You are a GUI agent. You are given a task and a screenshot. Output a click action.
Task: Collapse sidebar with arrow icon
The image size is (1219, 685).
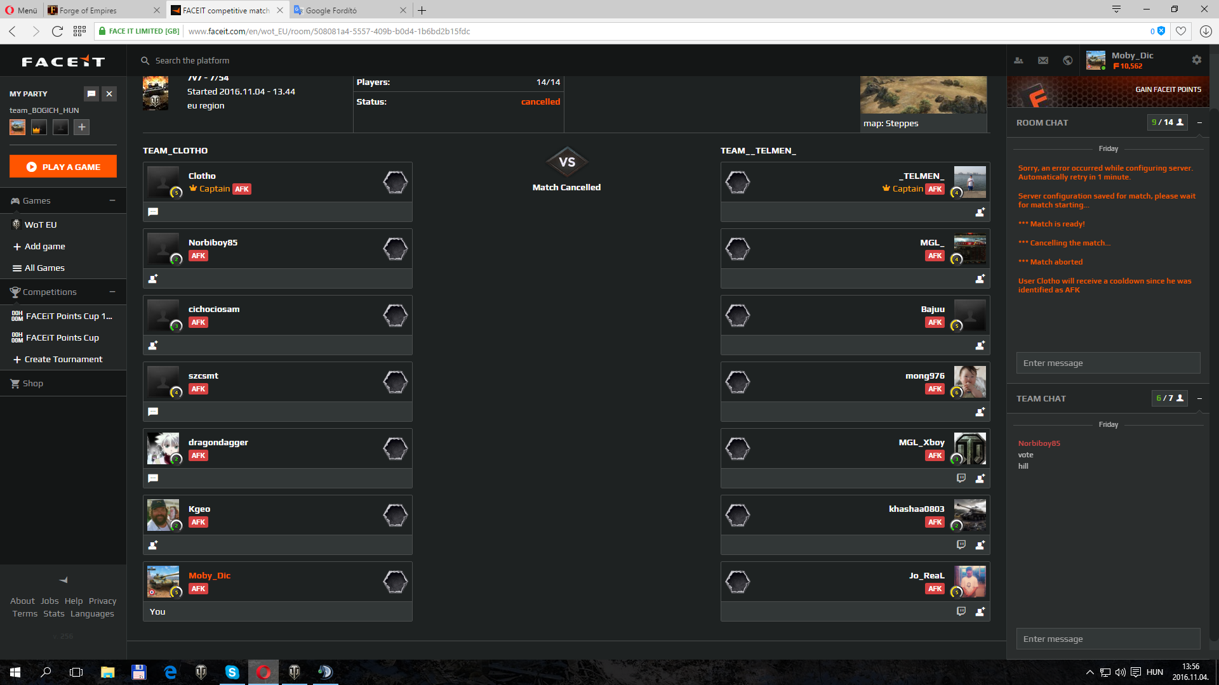point(63,580)
